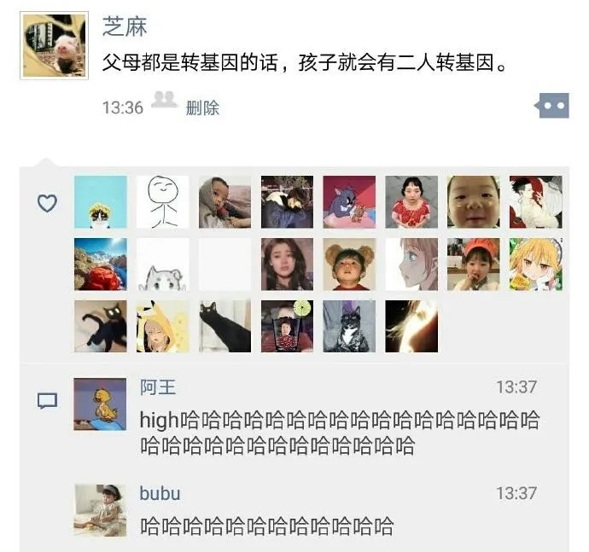
Task: Tap bubu's baby avatar
Action: [100, 510]
